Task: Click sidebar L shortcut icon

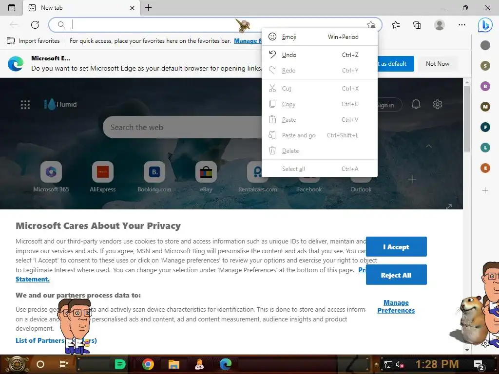Action: [x=485, y=148]
